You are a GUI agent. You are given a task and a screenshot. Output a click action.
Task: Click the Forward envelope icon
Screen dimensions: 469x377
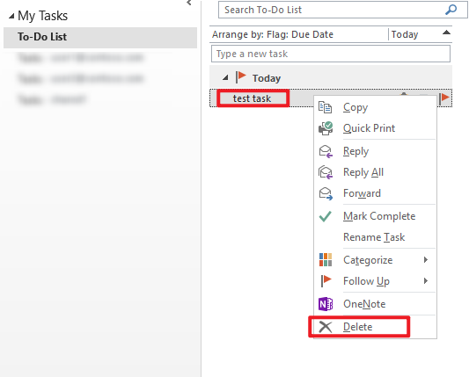click(x=326, y=193)
